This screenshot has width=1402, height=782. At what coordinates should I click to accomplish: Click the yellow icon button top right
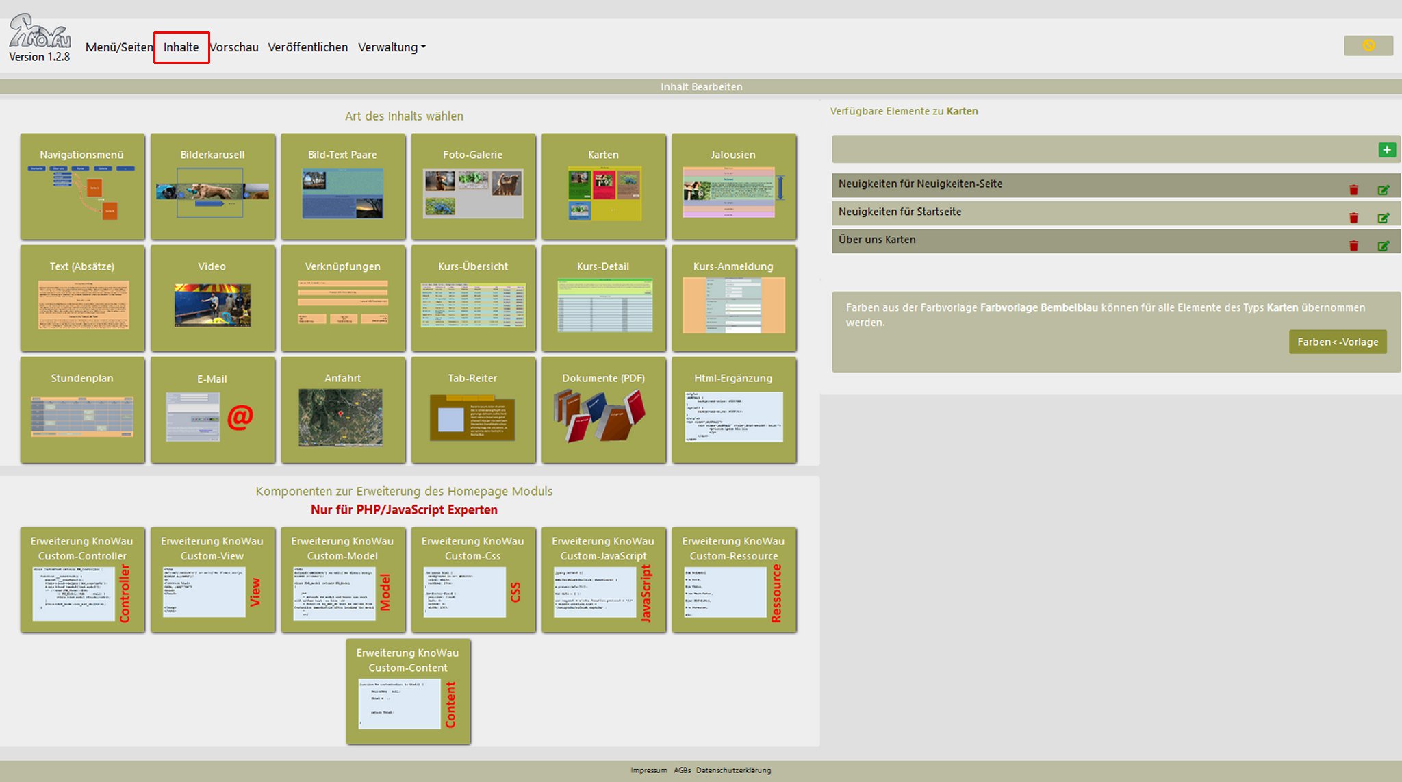click(x=1368, y=46)
